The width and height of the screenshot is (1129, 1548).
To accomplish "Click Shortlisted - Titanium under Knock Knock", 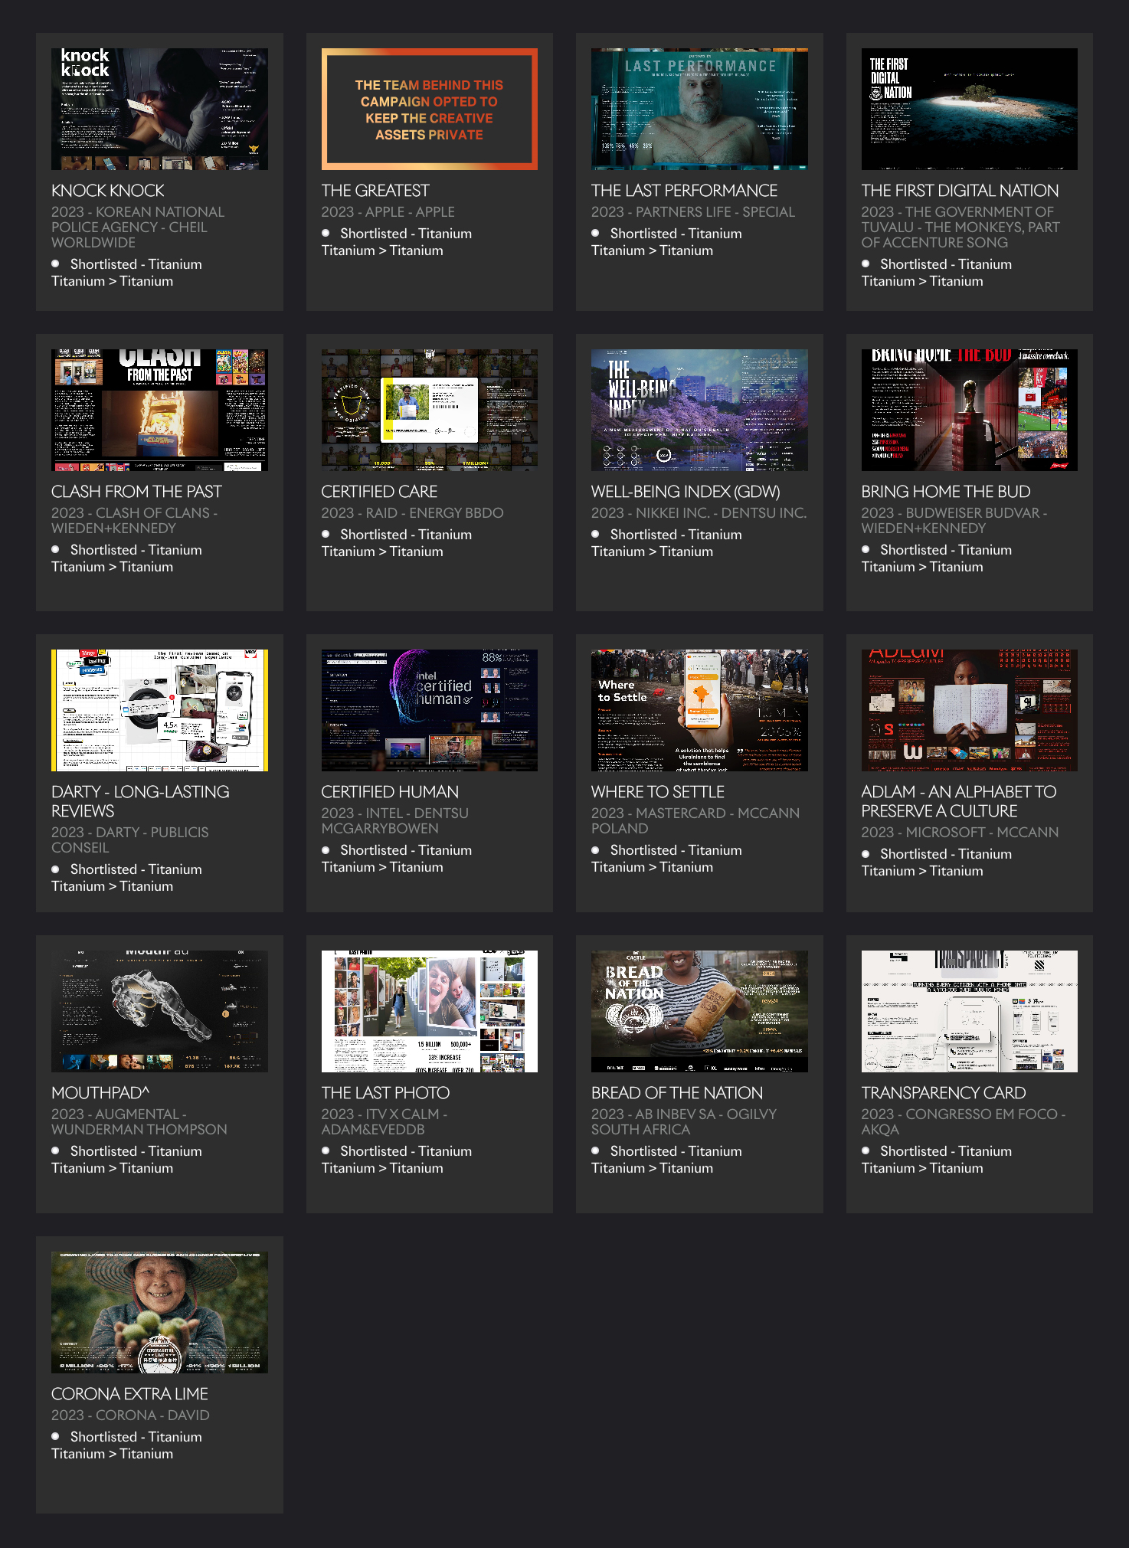I will coord(136,264).
